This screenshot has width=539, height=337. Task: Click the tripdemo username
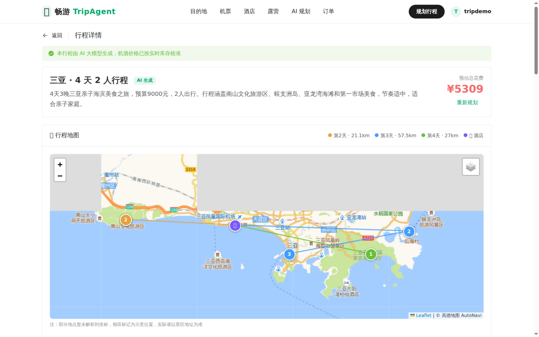pos(478,11)
